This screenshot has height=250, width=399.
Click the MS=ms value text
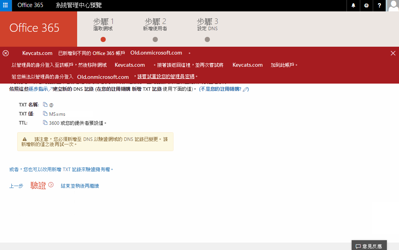pos(57,114)
